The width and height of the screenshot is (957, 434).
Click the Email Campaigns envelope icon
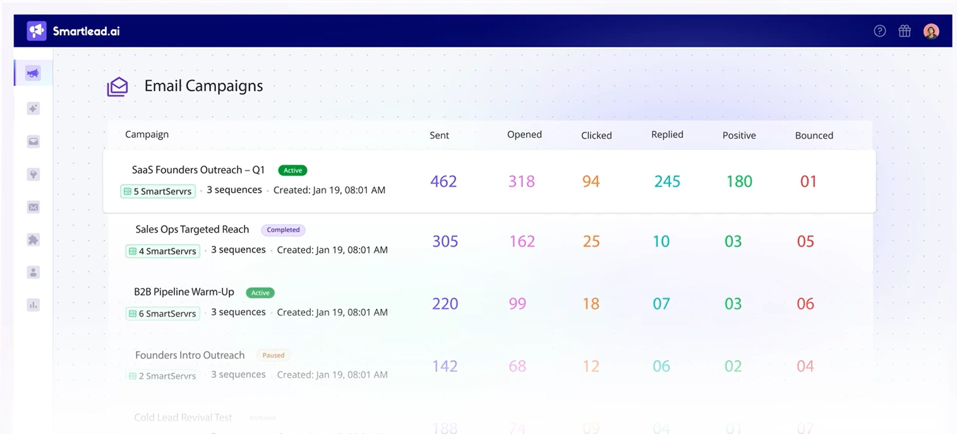click(x=117, y=87)
